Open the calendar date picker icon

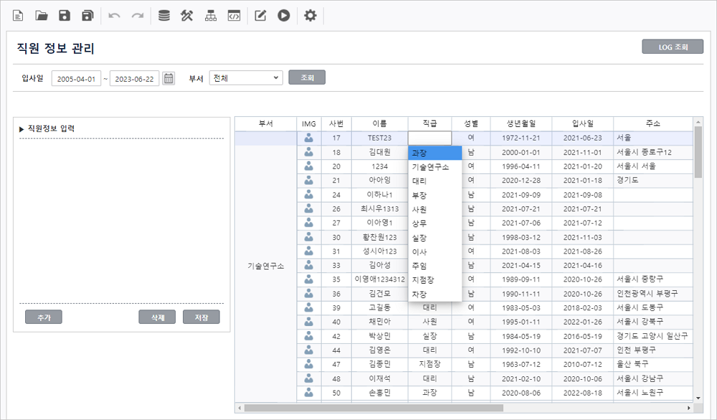pyautogui.click(x=168, y=78)
